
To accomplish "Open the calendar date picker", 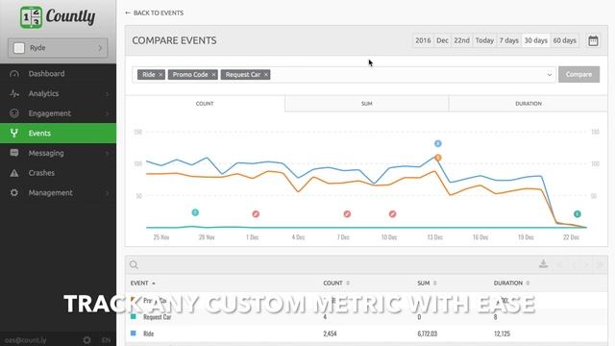I will click(x=593, y=40).
